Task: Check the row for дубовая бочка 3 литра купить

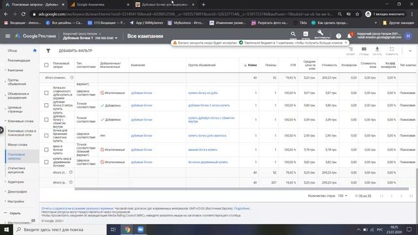Action: pos(46,106)
